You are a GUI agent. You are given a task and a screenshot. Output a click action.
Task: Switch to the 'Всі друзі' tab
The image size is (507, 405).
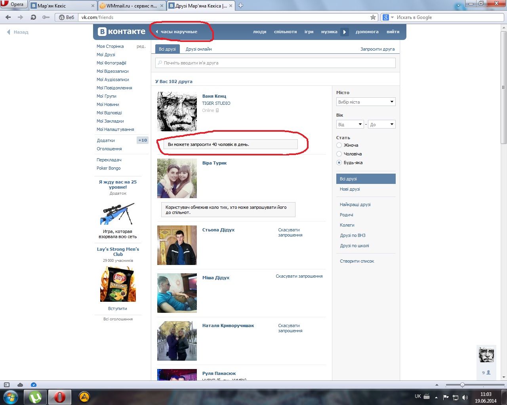tap(167, 49)
